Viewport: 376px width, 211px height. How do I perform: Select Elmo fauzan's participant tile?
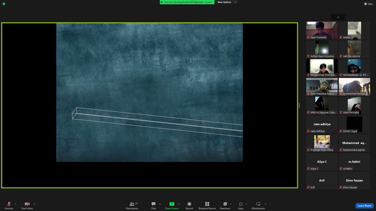pos(354,181)
